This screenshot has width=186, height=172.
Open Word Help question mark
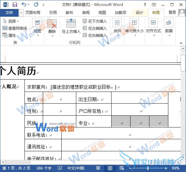point(145,5)
